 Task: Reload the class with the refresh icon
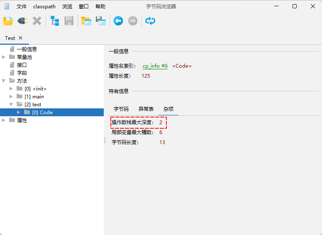[x=150, y=21]
